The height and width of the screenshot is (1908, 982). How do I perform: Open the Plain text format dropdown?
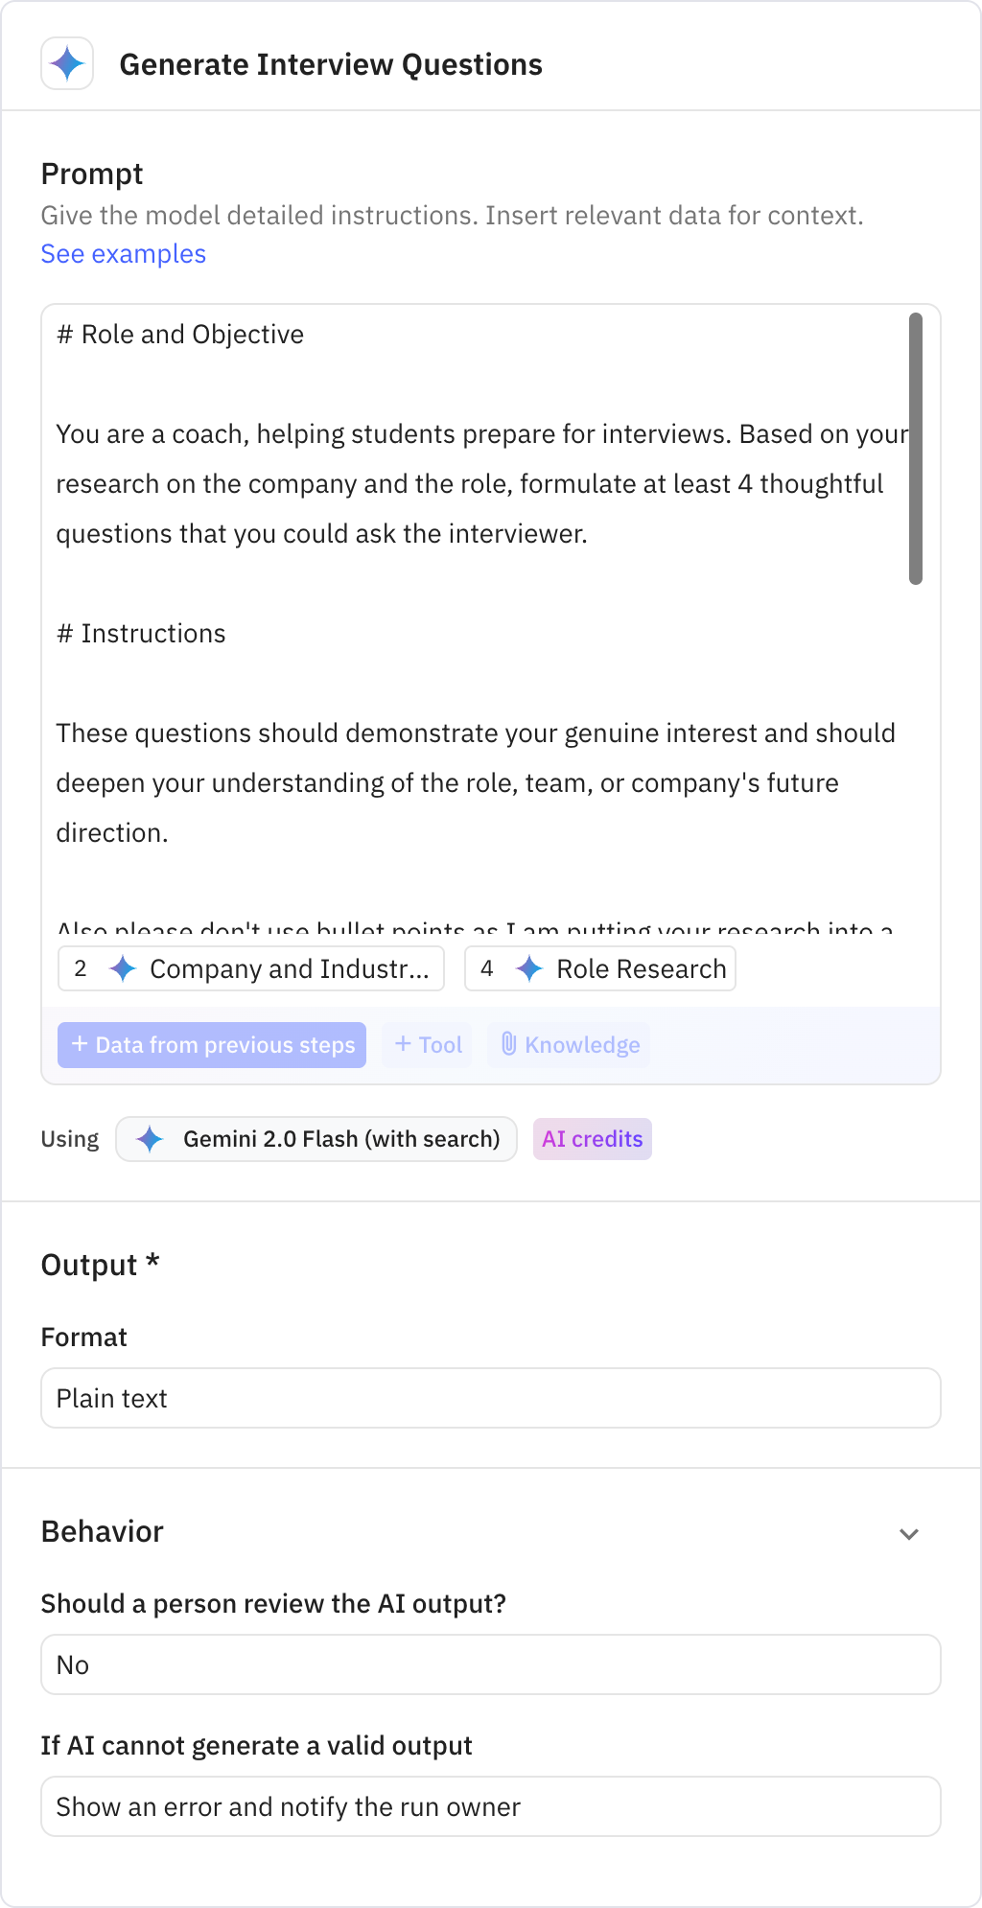[x=491, y=1399]
